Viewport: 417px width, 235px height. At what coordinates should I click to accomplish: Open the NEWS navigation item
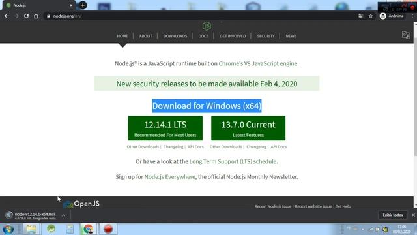(x=291, y=36)
